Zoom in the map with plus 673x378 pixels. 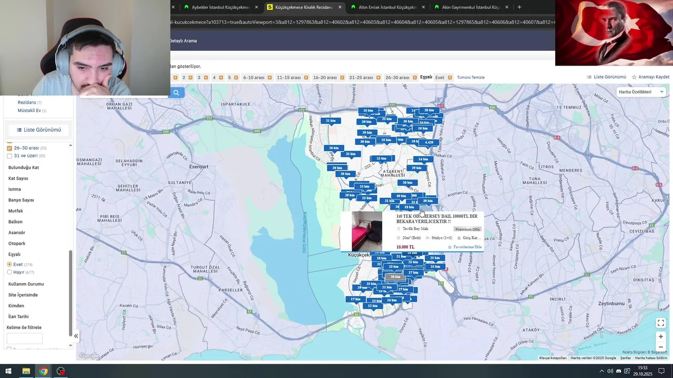coord(661,337)
